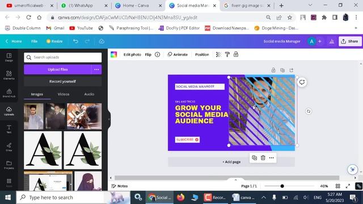Copy style with paint roller icon

click(x=227, y=54)
